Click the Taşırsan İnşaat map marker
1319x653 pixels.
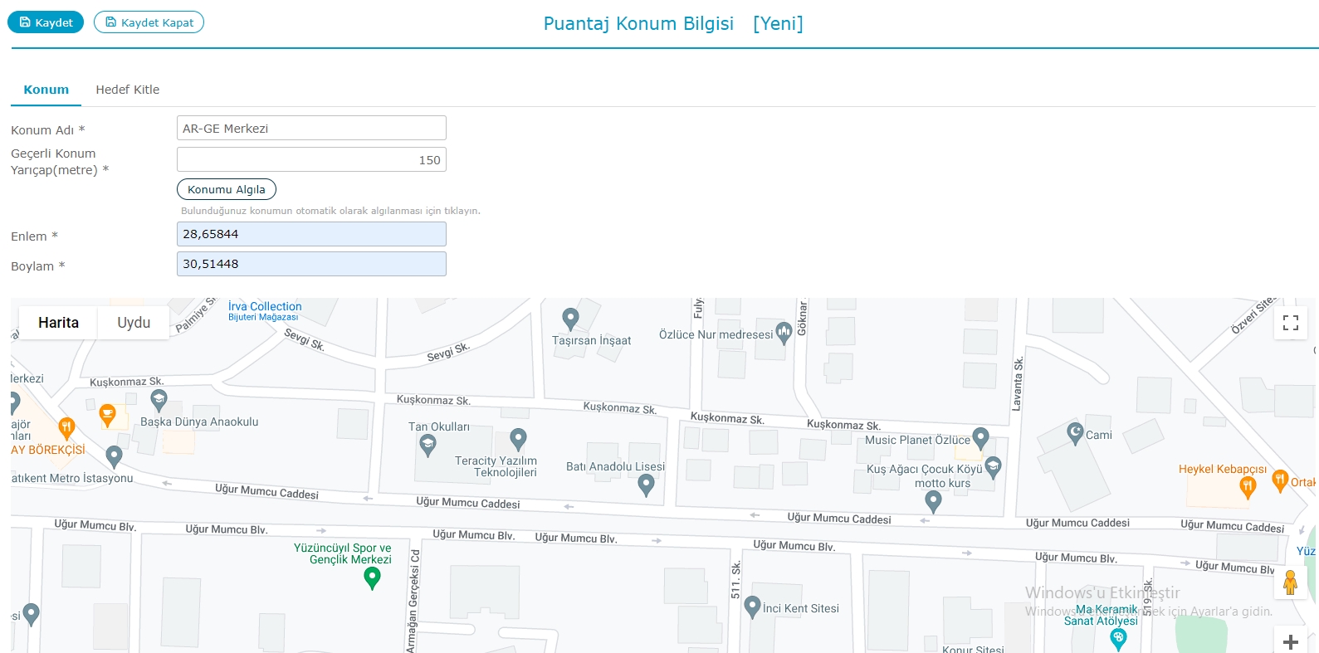click(x=570, y=319)
